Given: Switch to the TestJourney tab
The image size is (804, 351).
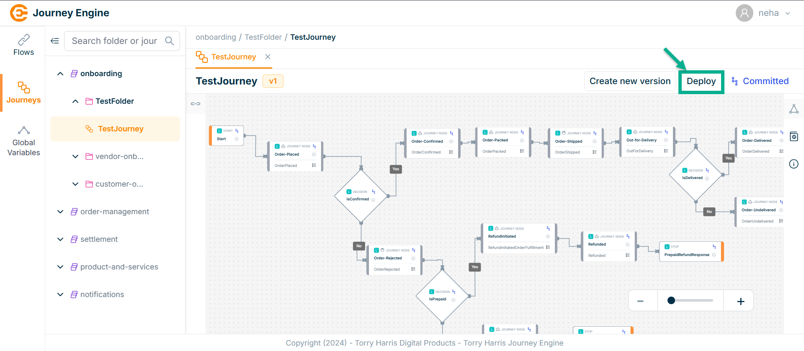Looking at the screenshot, I should pyautogui.click(x=233, y=57).
